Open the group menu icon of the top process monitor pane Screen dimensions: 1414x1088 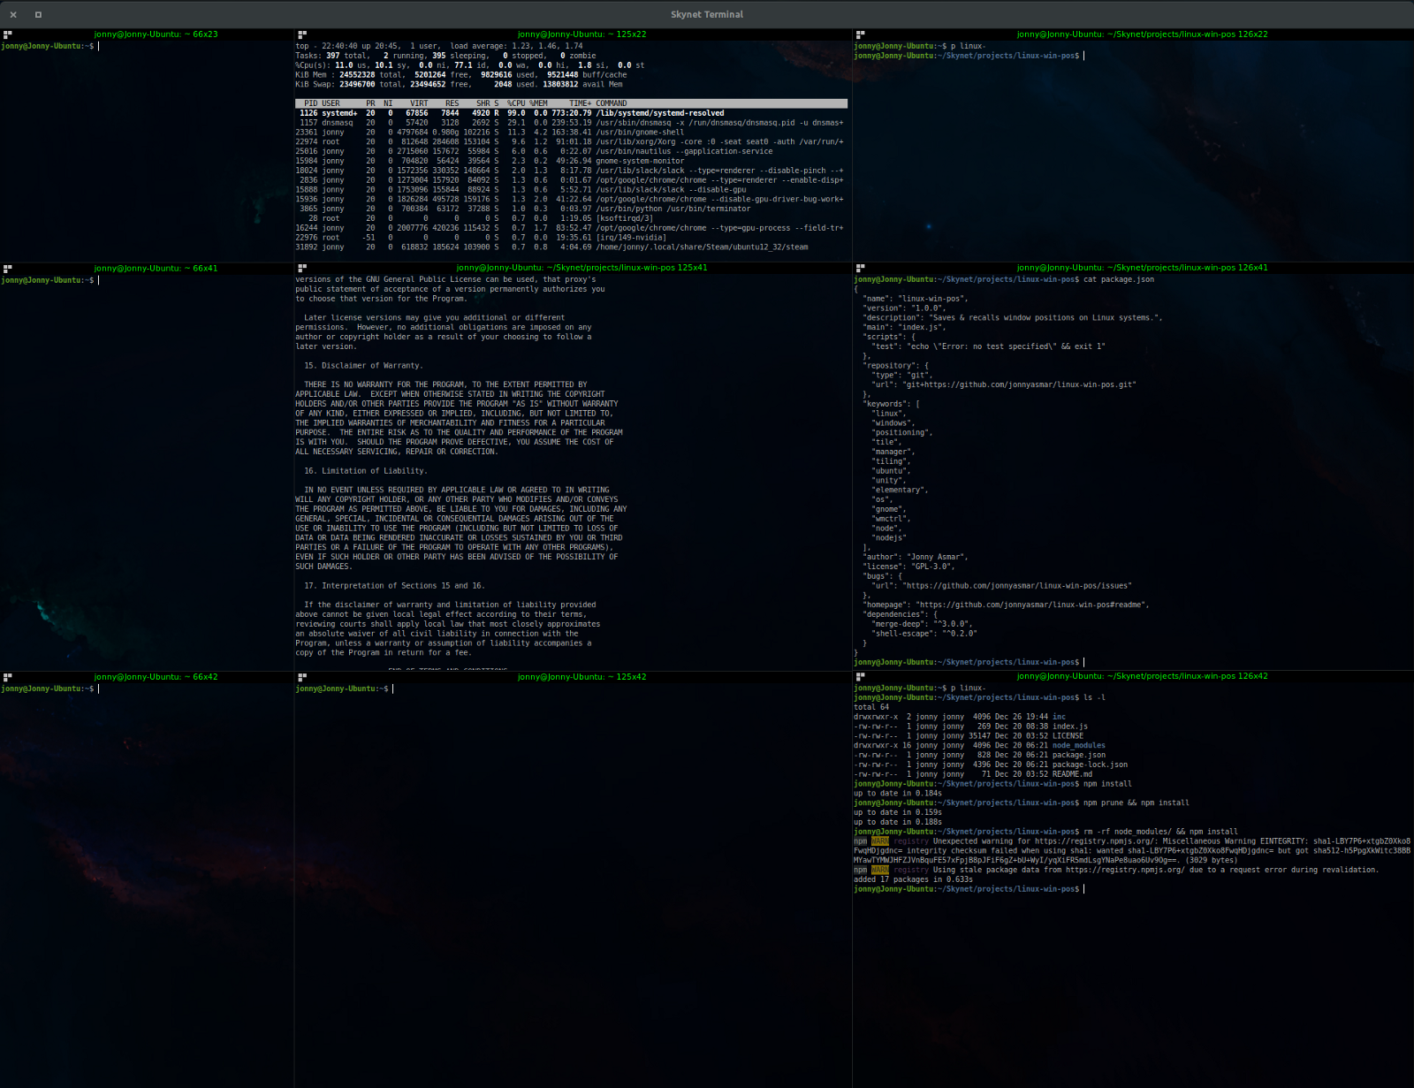click(302, 34)
